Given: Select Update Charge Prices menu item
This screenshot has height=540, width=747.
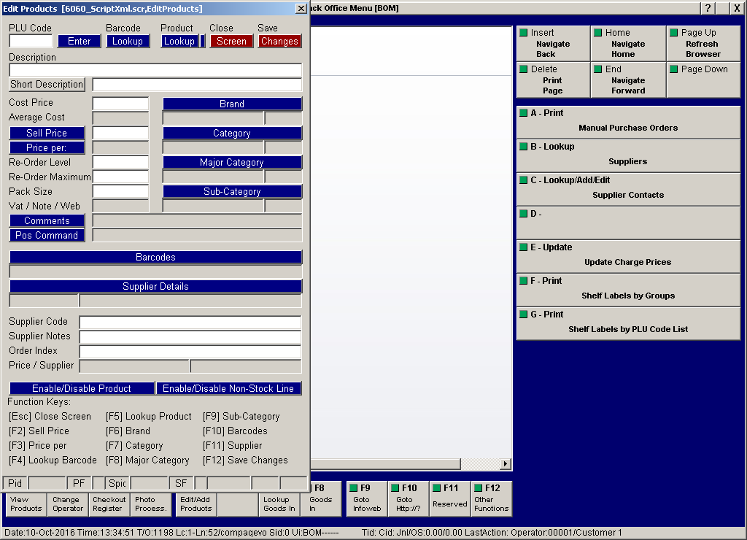Looking at the screenshot, I should click(628, 257).
